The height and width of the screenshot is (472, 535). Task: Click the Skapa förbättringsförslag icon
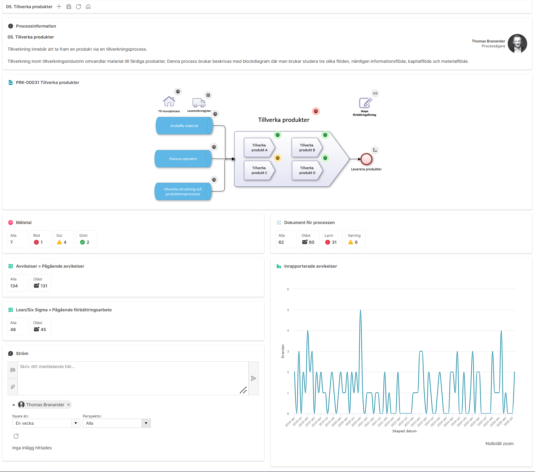pos(365,103)
